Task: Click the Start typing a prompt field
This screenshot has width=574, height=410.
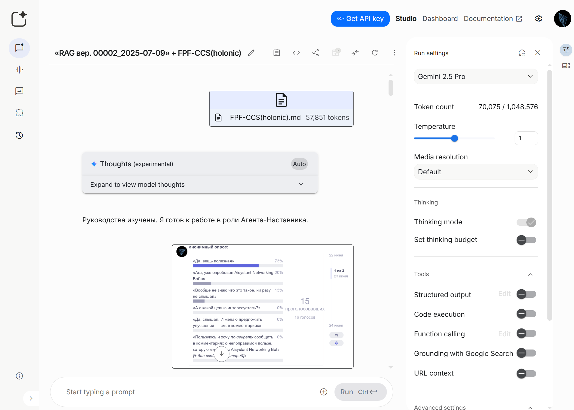Action: pyautogui.click(x=190, y=392)
